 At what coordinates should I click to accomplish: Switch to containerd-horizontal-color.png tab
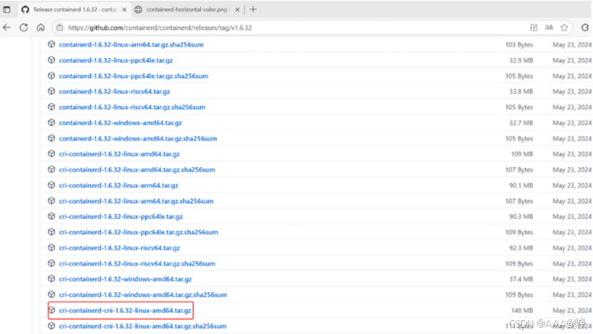point(188,10)
